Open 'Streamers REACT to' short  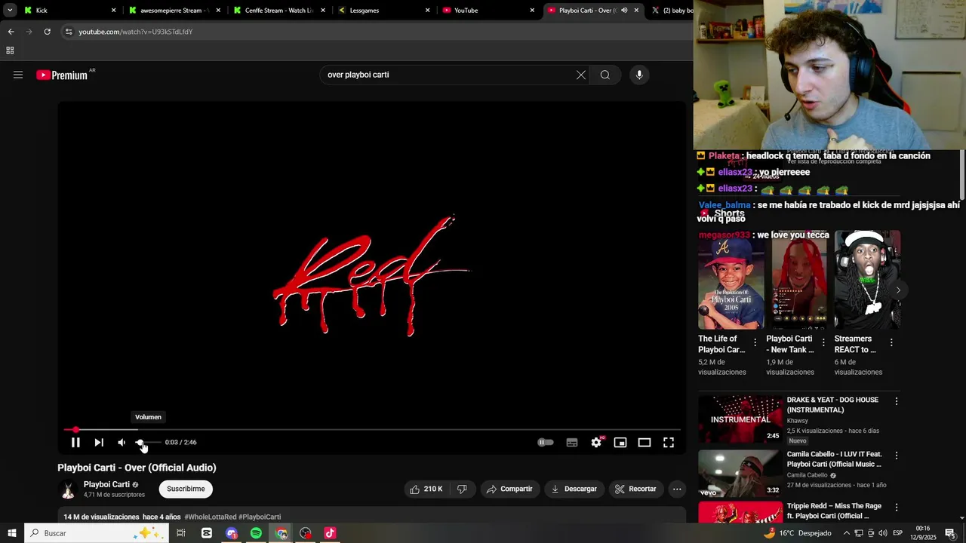866,279
